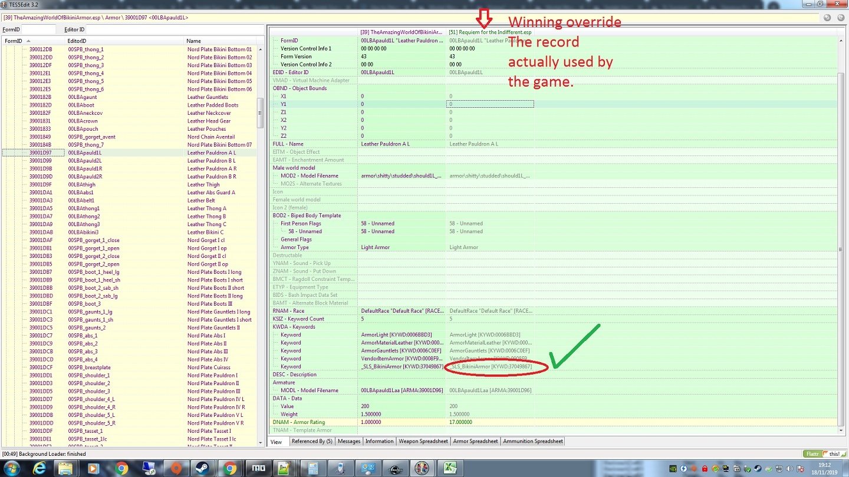Viewport: 849px width, 477px height.
Task: Select record 00SPB_gaunts_2 Nord Plate Gauntlets II
Action: pos(129,327)
